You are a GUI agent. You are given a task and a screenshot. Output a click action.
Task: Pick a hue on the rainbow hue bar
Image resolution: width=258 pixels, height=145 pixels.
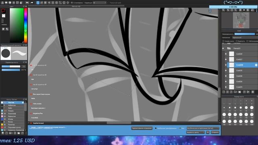(26, 25)
